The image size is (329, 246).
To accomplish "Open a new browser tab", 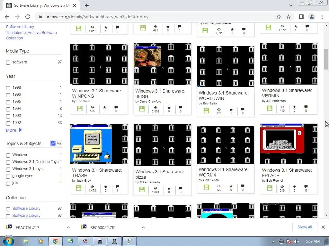I will coord(87,6).
